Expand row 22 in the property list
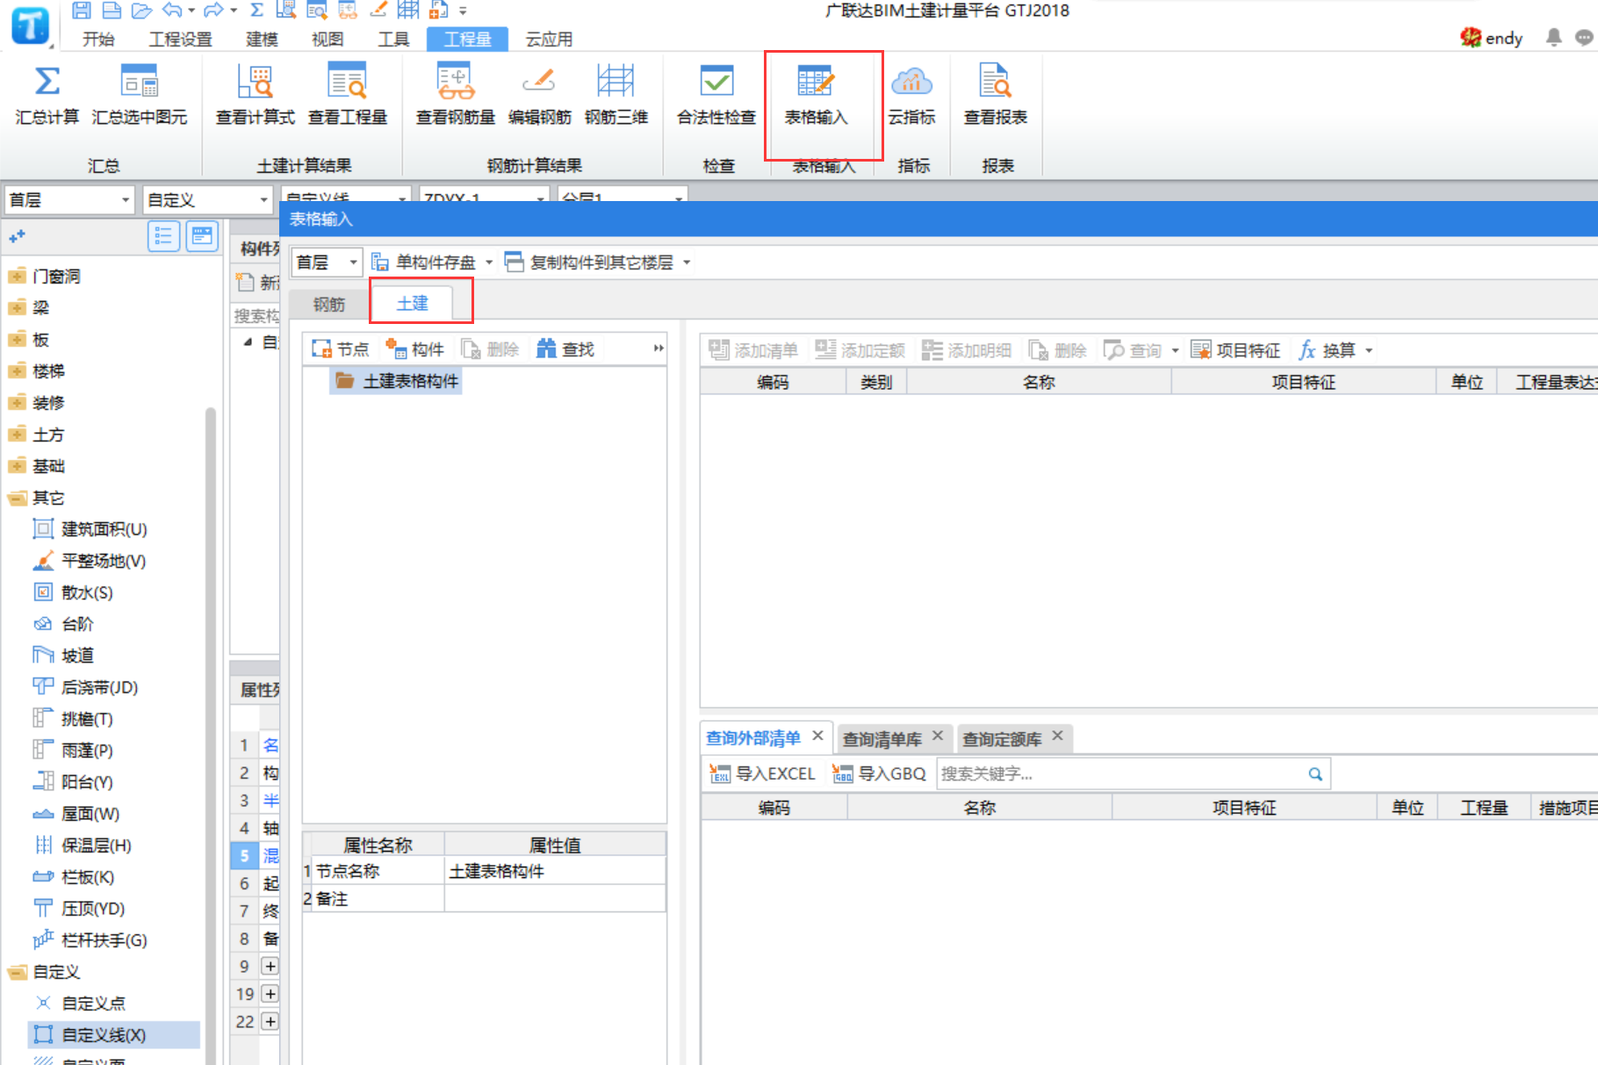The height and width of the screenshot is (1065, 1598). (270, 1021)
